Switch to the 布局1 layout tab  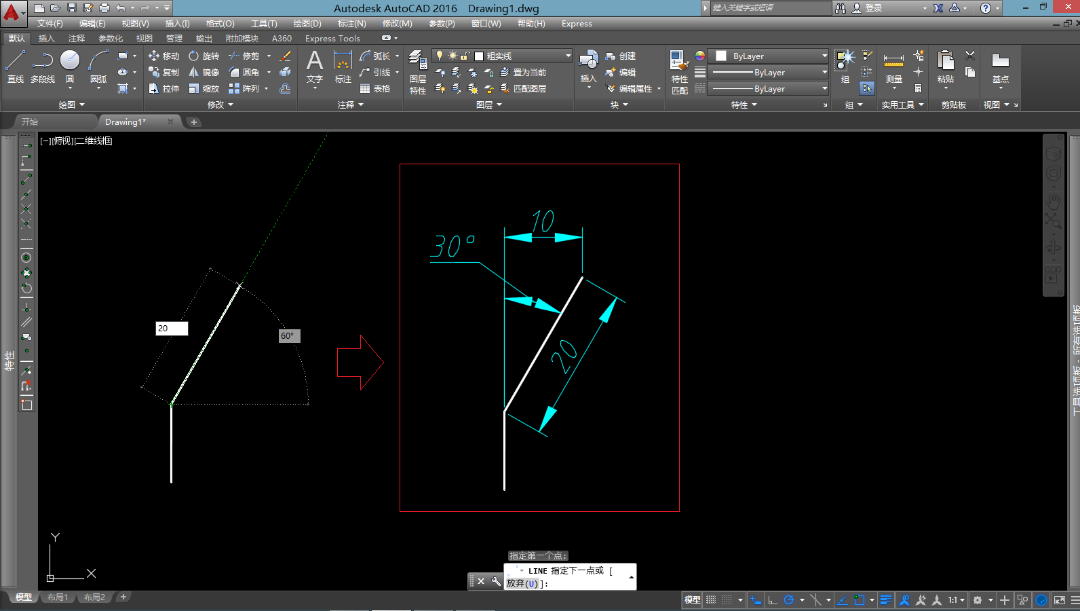[x=58, y=597]
